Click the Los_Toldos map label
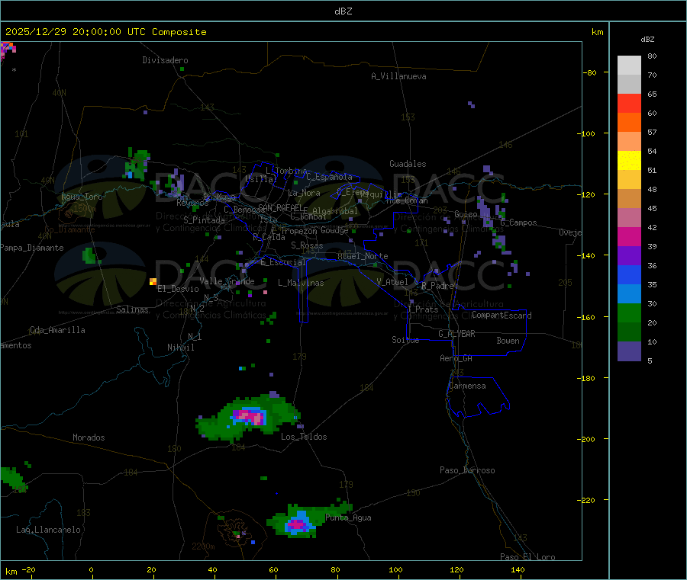 click(304, 437)
